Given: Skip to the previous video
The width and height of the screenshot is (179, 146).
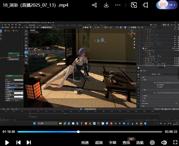Looking at the screenshot, I should click(18, 143).
